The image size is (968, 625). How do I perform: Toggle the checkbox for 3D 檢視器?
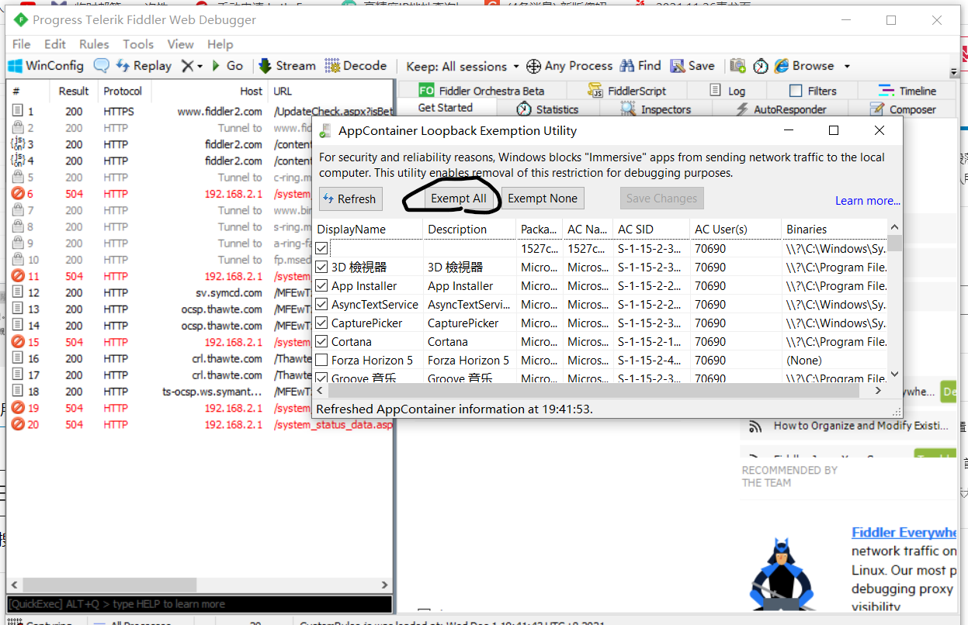pos(322,267)
